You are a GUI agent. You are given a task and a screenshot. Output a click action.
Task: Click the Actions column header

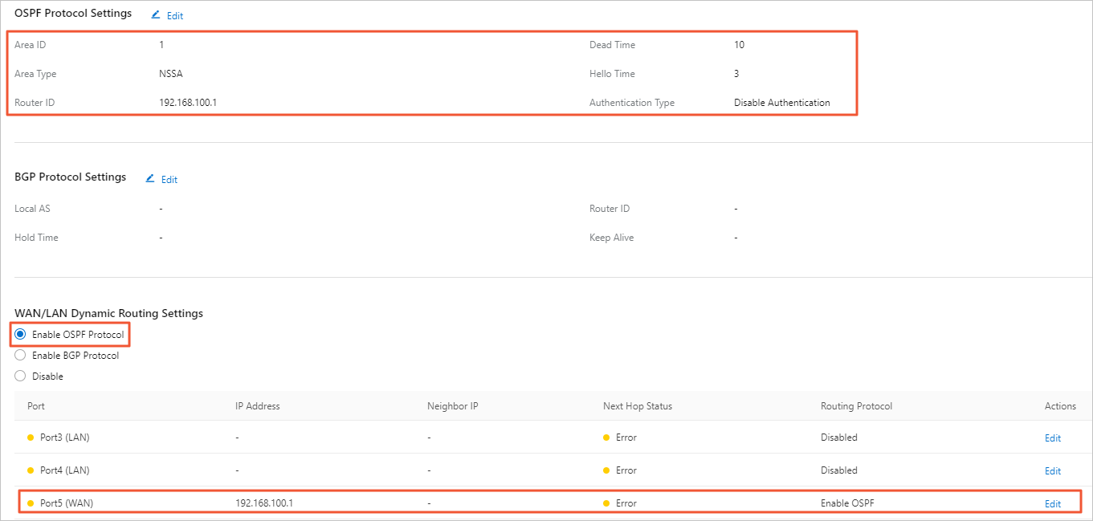click(1060, 406)
